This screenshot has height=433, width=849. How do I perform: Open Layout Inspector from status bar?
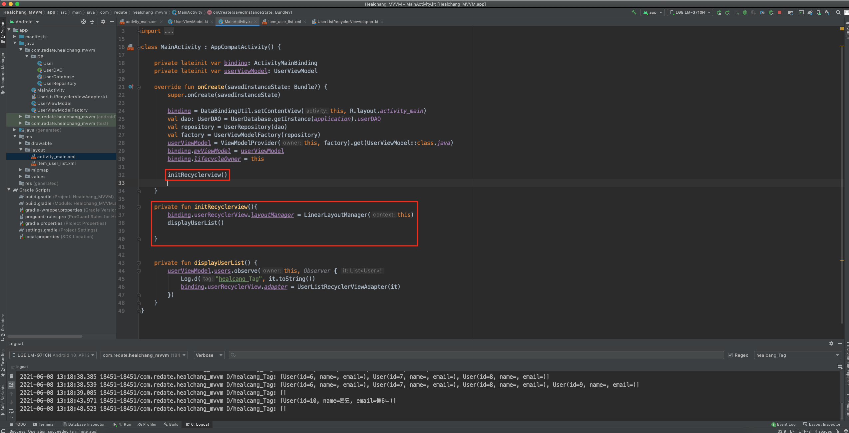(x=822, y=424)
